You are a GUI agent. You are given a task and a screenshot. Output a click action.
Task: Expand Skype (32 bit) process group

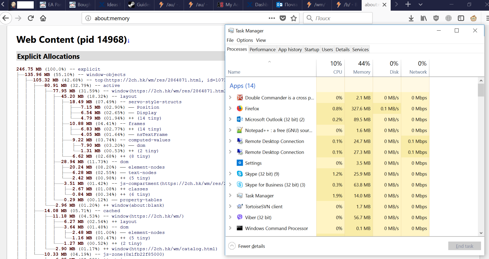(x=230, y=174)
